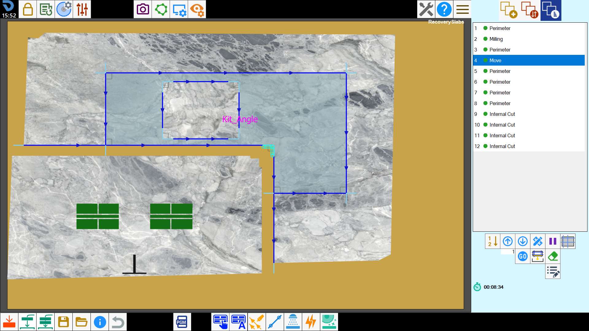Click the manual nesting hand icon
589x331 pixels.
(x=221, y=322)
